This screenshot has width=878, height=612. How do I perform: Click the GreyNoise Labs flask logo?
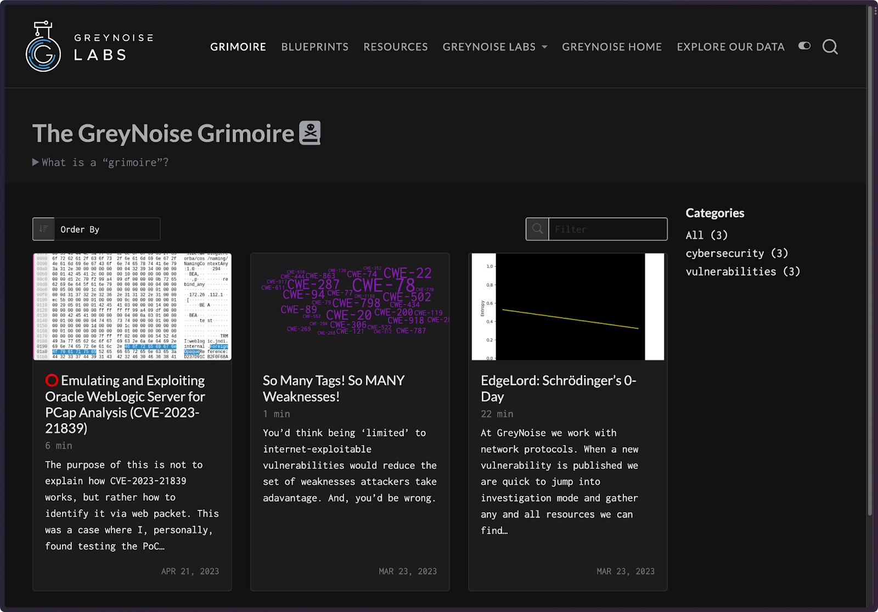[x=43, y=47]
